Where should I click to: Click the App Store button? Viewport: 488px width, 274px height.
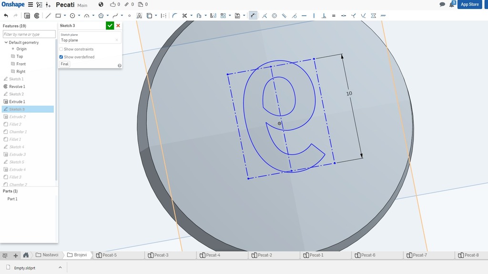(469, 4)
